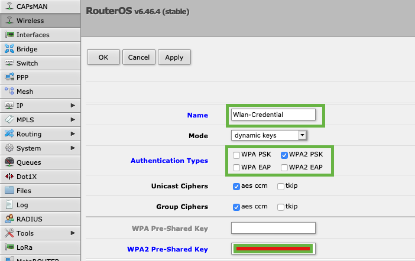This screenshot has width=415, height=261.
Task: Enable tkip for Unicast Ciphers
Action: [281, 187]
